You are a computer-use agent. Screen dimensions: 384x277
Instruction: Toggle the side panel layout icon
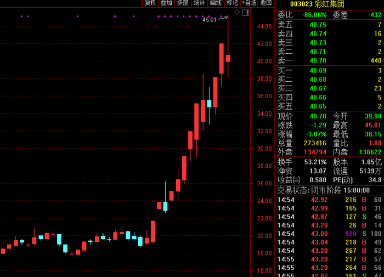click(246, 12)
